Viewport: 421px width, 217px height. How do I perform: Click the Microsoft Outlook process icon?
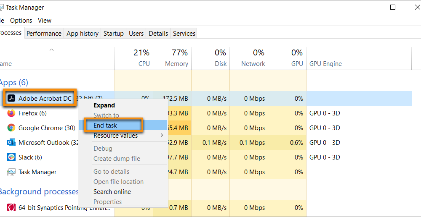tap(11, 143)
